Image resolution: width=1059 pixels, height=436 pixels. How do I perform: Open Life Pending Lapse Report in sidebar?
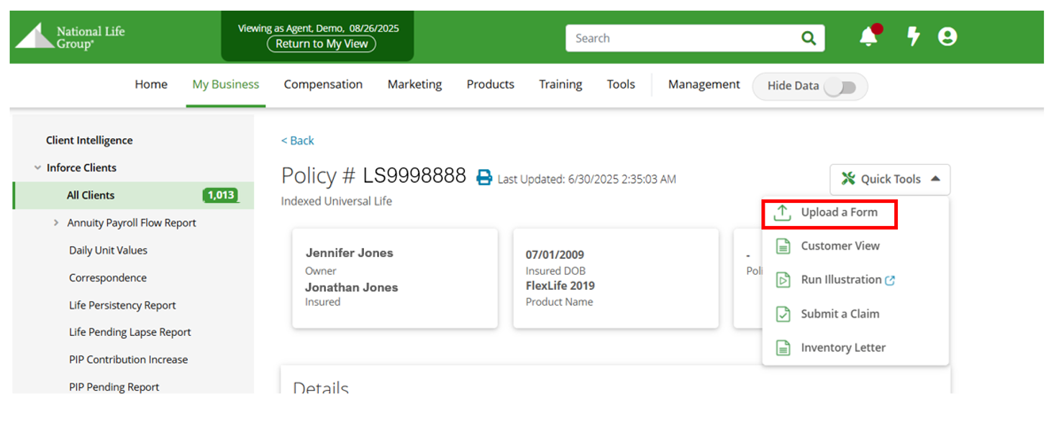[x=129, y=332]
